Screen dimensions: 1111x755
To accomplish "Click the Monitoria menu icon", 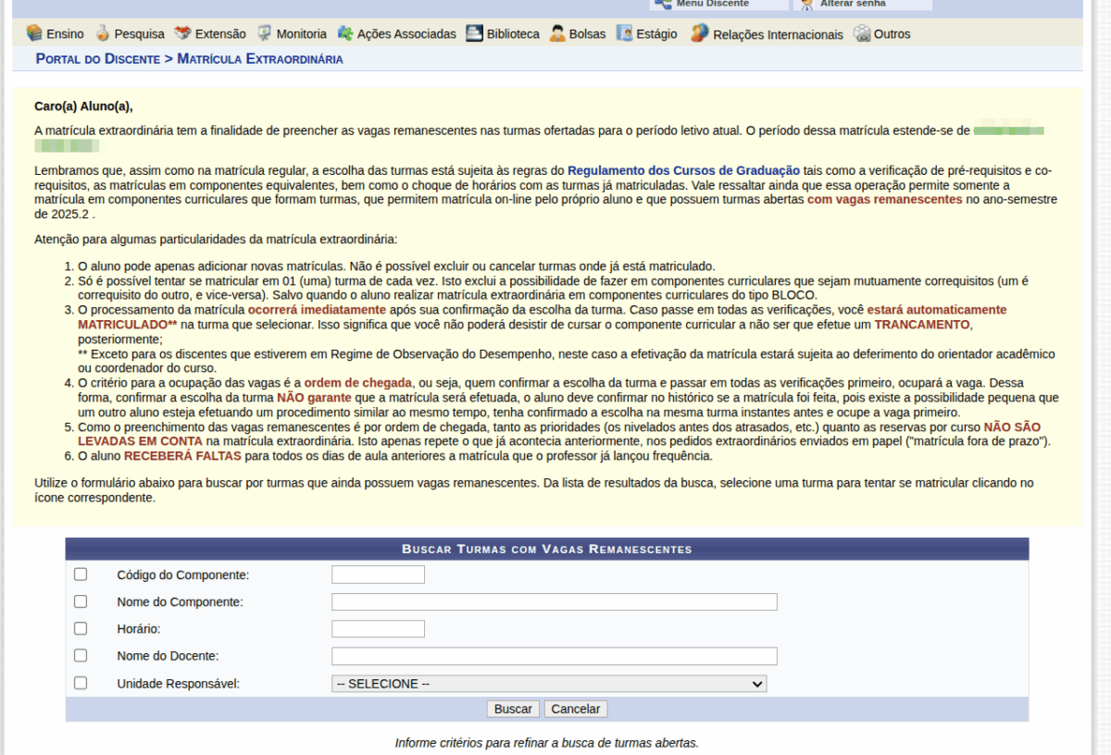I will point(264,33).
